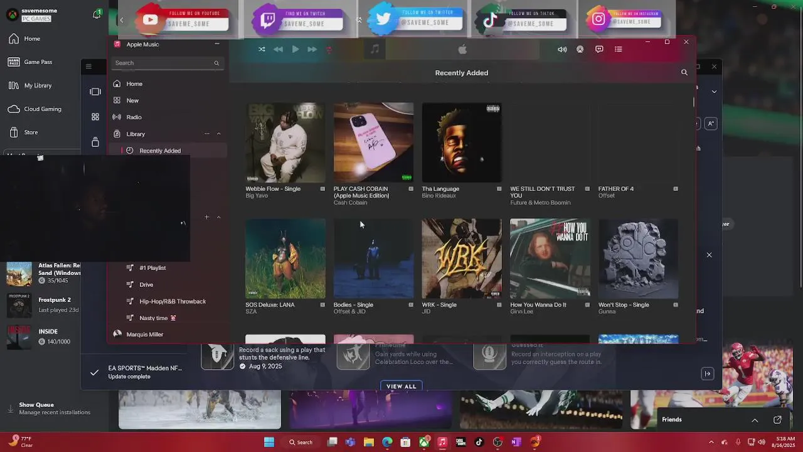803x452 pixels.
Task: Open Radio section in Apple Music
Action: [x=166, y=117]
